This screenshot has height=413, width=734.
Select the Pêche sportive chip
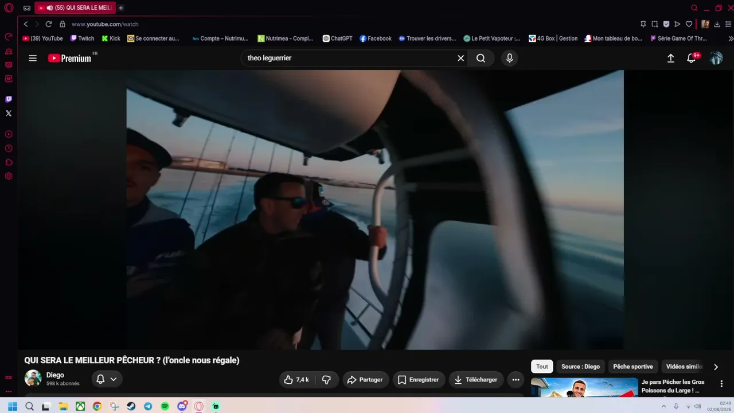tap(633, 367)
